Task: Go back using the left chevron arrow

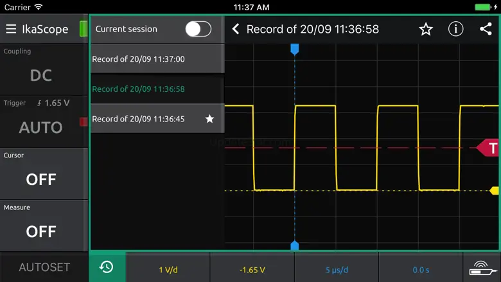Action: (236, 29)
